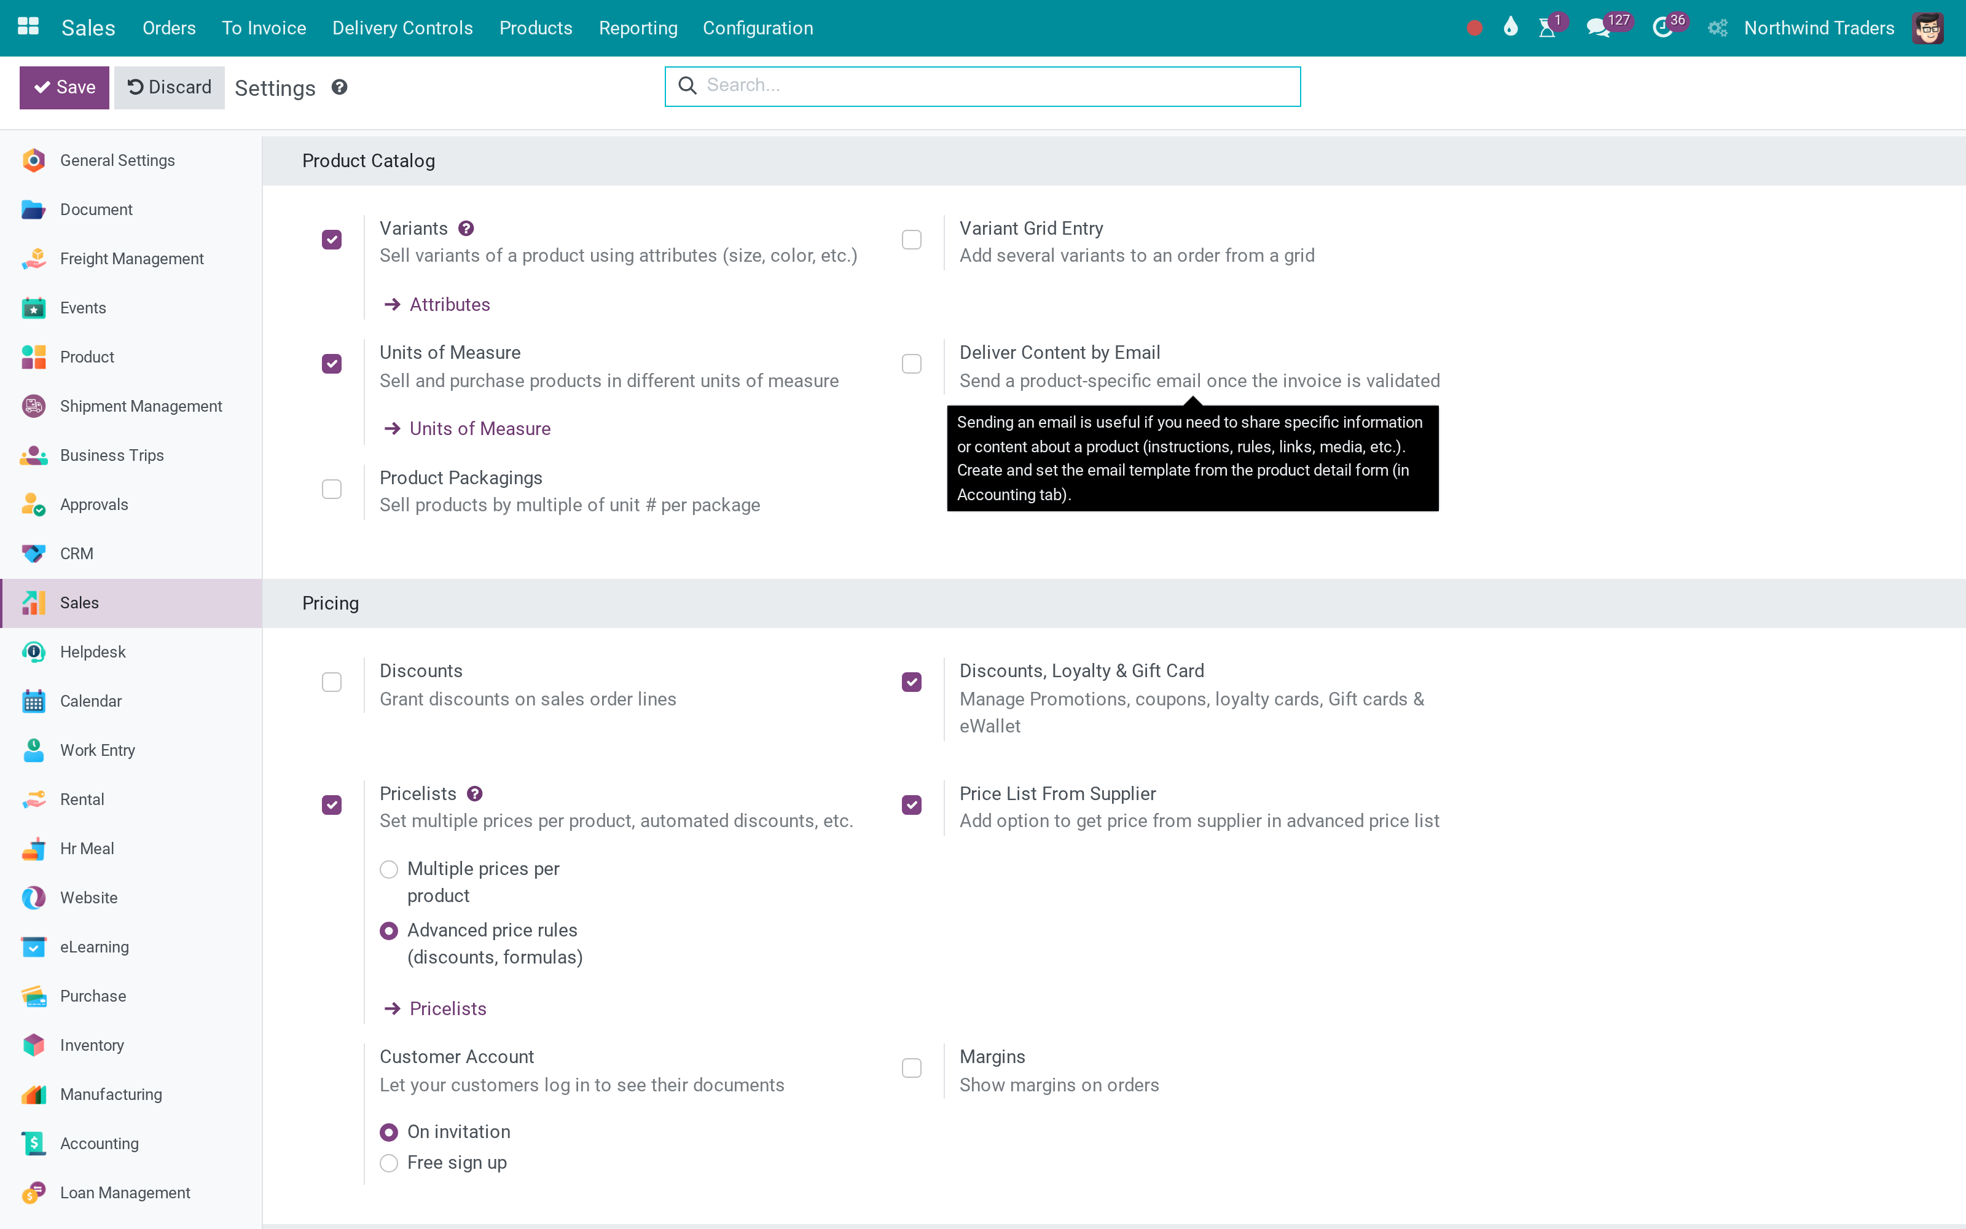Open CRM settings section
1966x1229 pixels.
(x=131, y=554)
